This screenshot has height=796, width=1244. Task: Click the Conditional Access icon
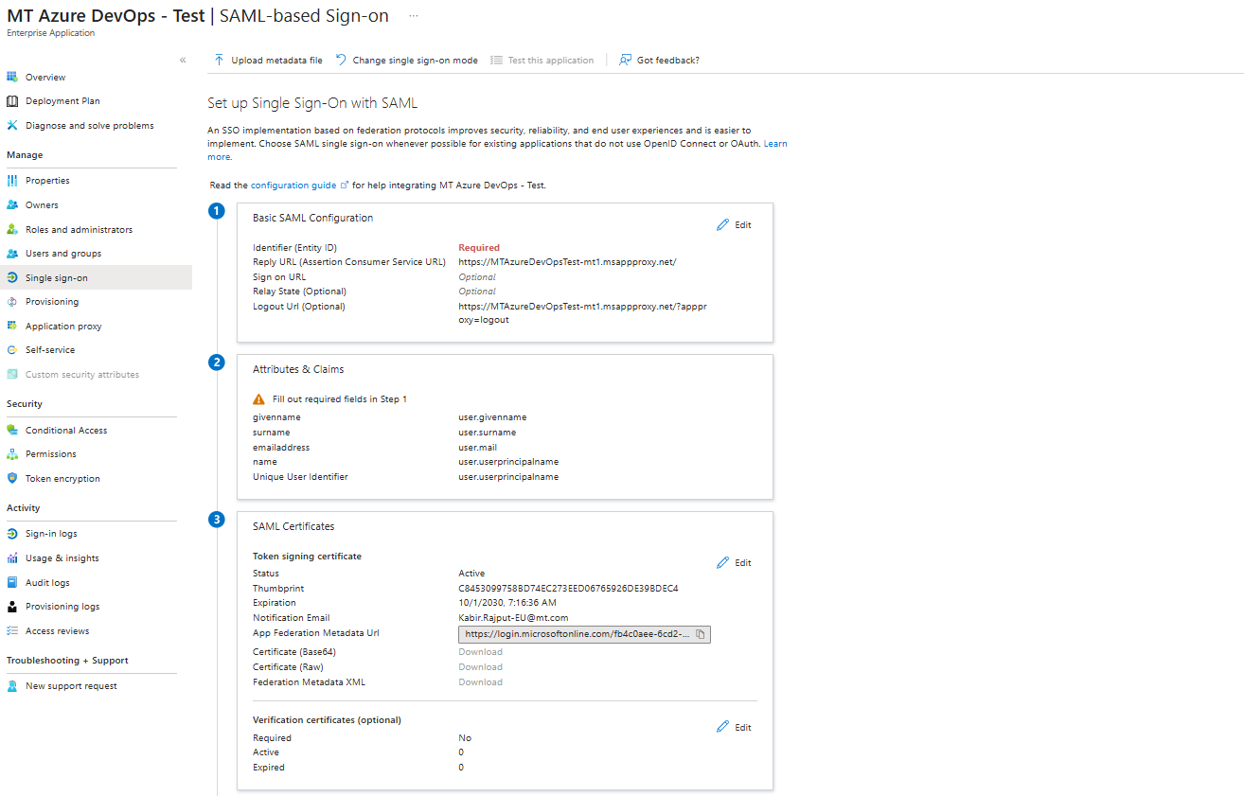click(12, 430)
